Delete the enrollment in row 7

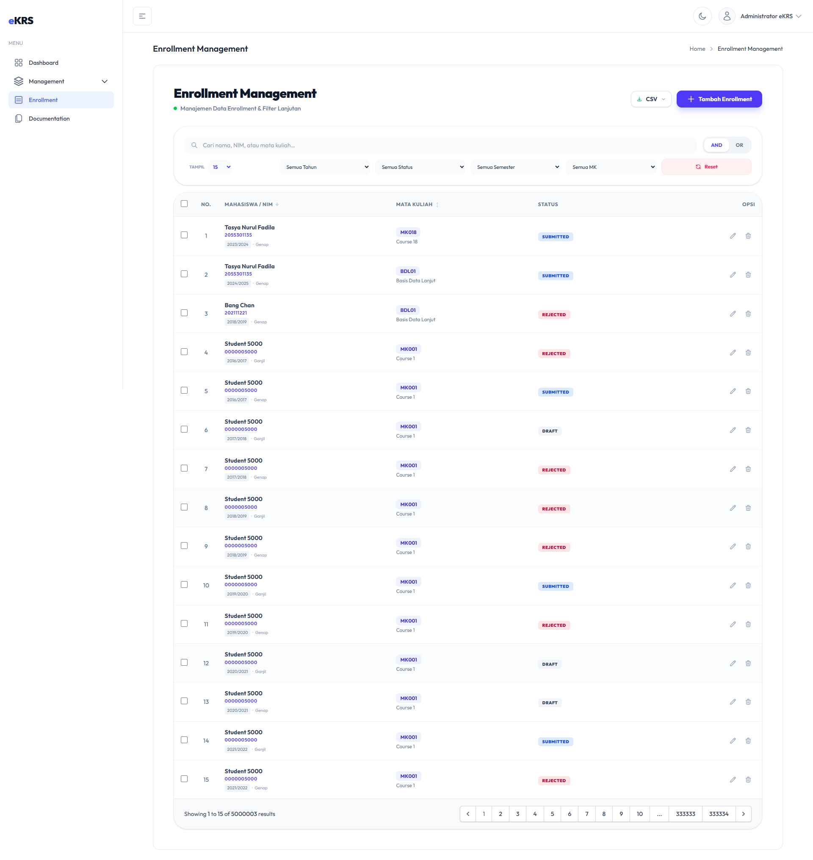pyautogui.click(x=747, y=469)
